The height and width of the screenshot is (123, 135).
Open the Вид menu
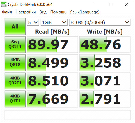[43, 12]
